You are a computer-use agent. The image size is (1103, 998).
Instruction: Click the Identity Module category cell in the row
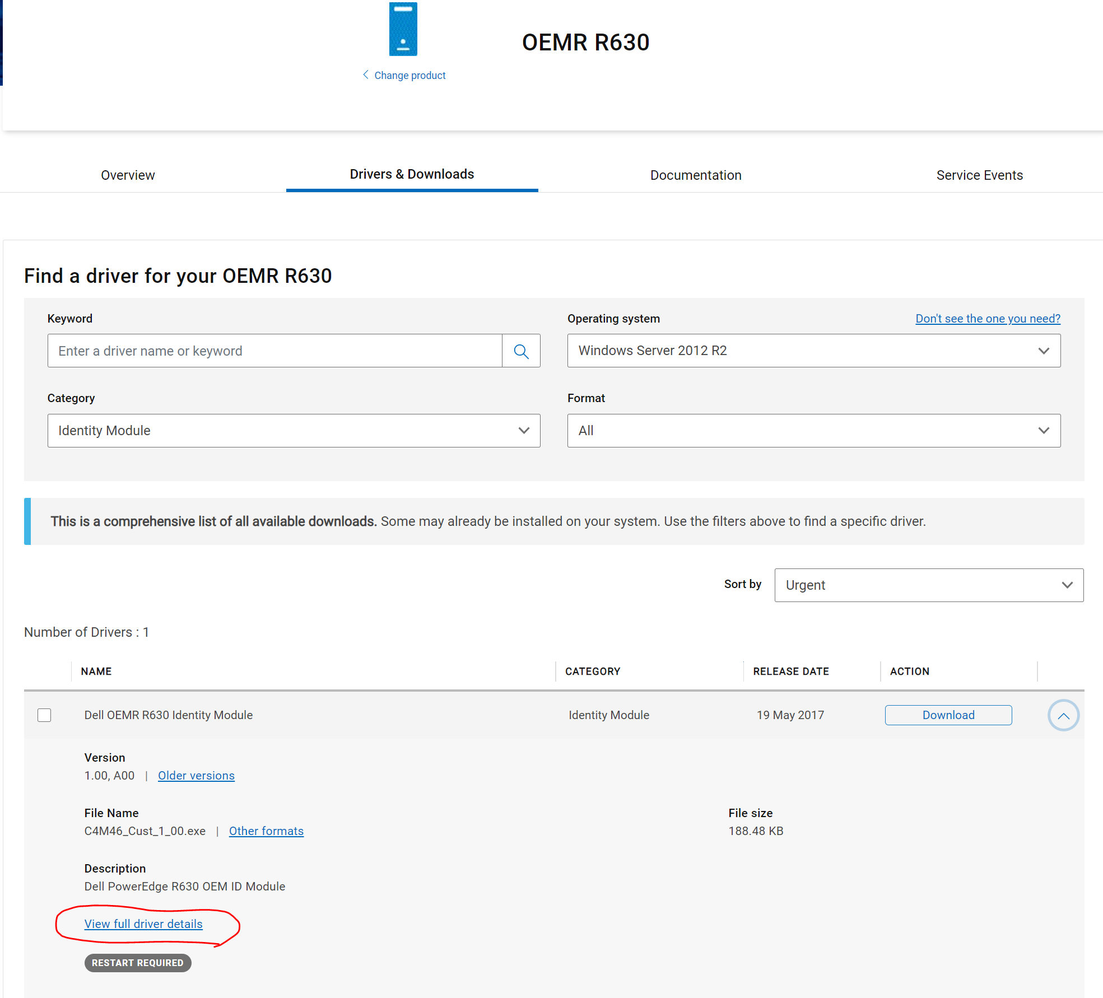pyautogui.click(x=609, y=715)
